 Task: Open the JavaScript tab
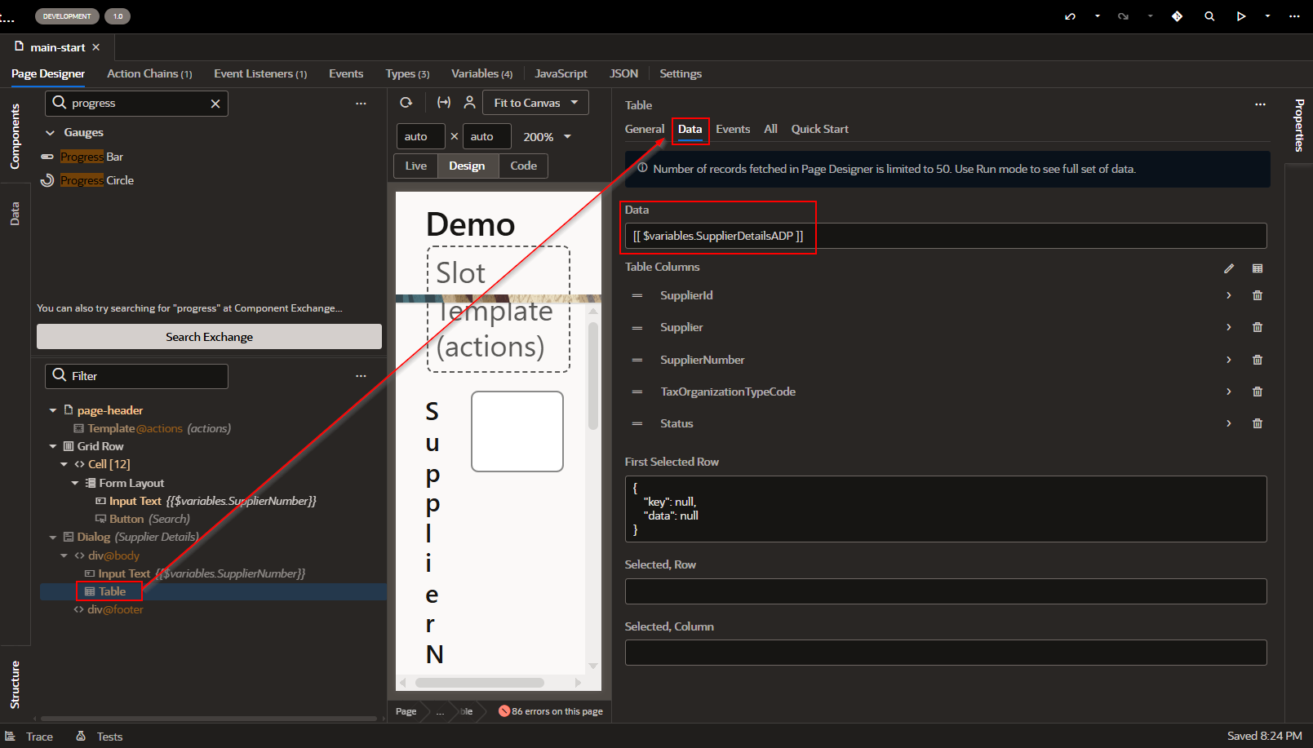point(561,73)
